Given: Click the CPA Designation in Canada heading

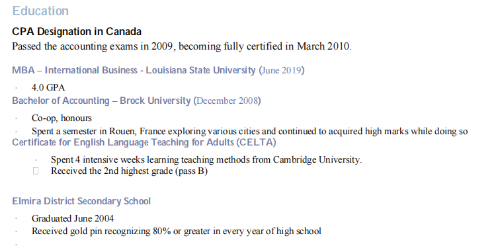Looking at the screenshot, I should point(77,32).
